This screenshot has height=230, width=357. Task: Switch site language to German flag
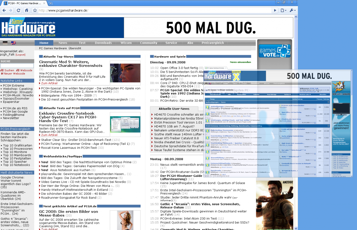click(5, 43)
